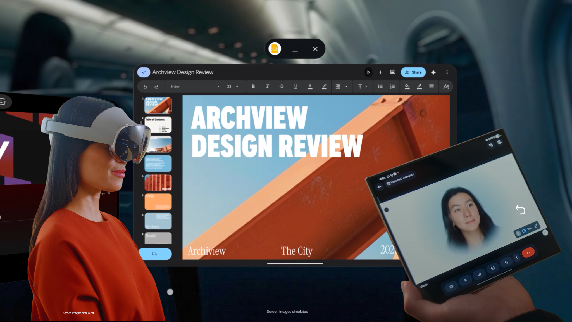Open the three-dot more options menu

[447, 72]
